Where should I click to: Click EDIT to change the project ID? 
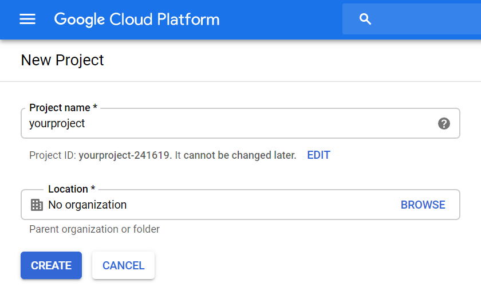pyautogui.click(x=318, y=155)
